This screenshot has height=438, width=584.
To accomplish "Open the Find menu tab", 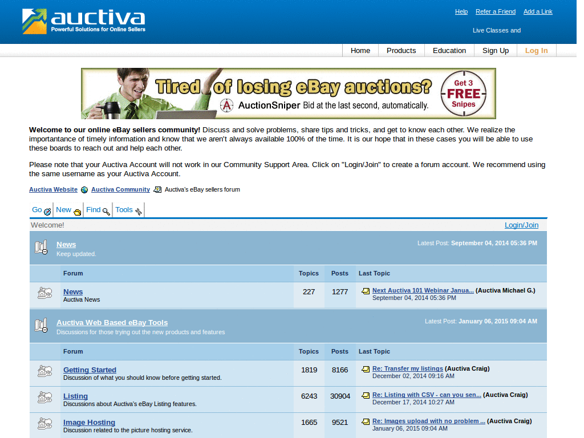I will tap(98, 210).
